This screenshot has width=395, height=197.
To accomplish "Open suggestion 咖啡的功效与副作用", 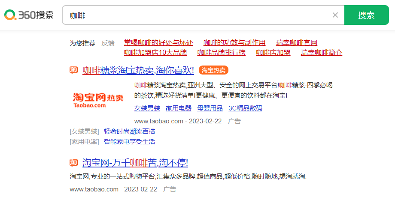I will coord(234,43).
